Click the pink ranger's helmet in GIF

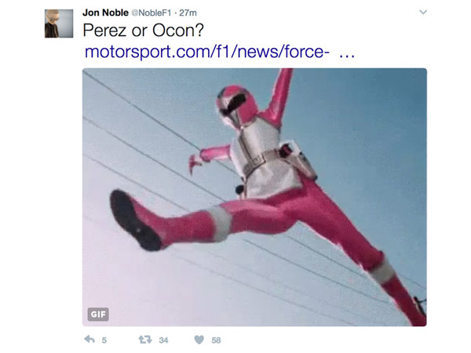[x=237, y=107]
